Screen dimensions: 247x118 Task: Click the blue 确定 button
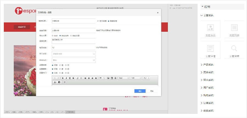(x=140, y=91)
